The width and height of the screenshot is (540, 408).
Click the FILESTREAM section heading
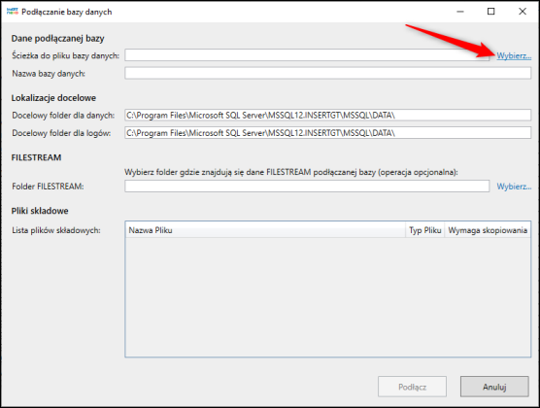click(x=36, y=157)
